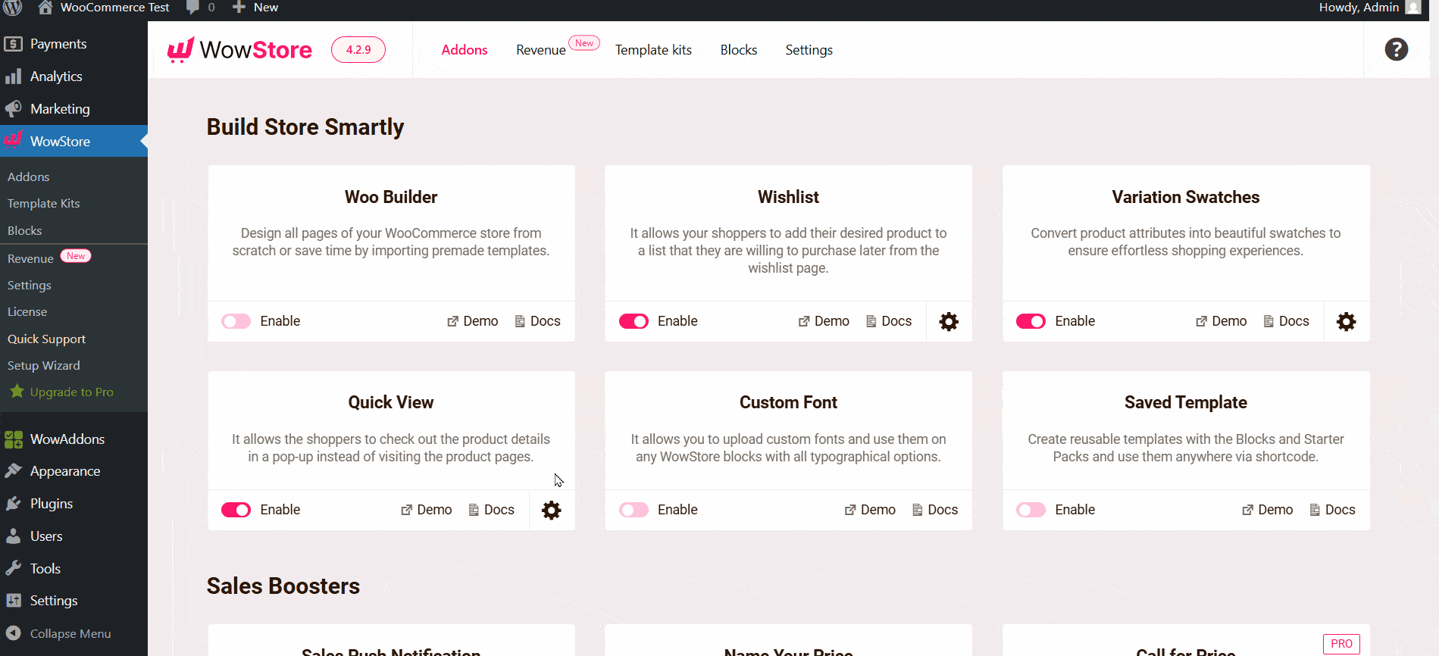The height and width of the screenshot is (656, 1439).
Task: Open Variation Swatches Demo link
Action: tap(1221, 321)
